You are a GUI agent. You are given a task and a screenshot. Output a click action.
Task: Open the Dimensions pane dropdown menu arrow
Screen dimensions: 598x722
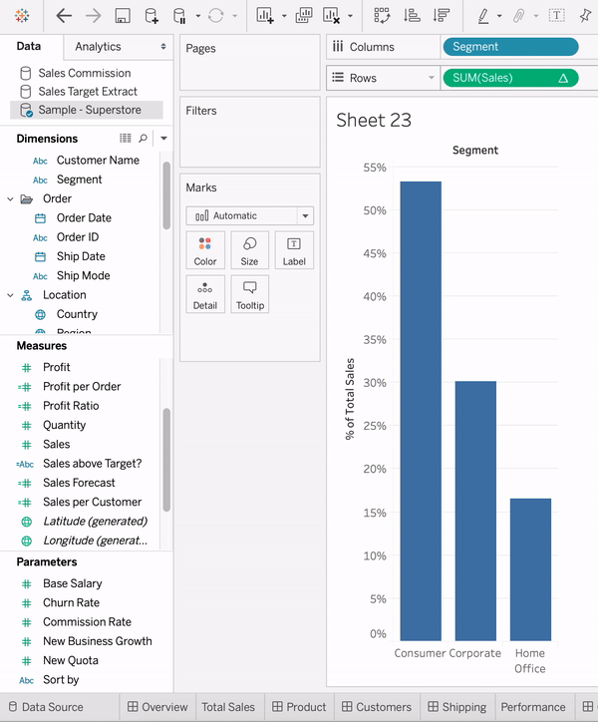point(163,139)
